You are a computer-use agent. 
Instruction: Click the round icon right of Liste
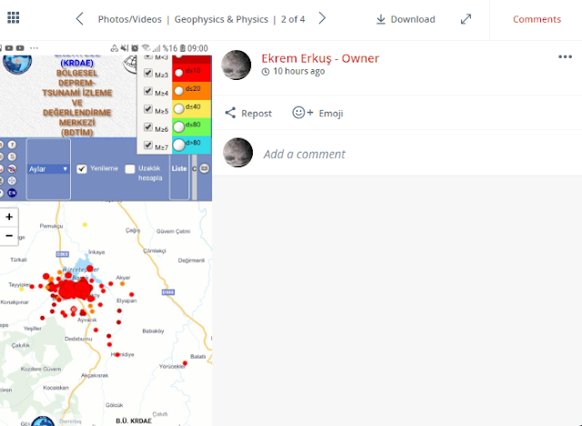click(x=204, y=169)
